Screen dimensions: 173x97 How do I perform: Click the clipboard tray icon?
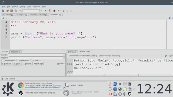pos(110,89)
